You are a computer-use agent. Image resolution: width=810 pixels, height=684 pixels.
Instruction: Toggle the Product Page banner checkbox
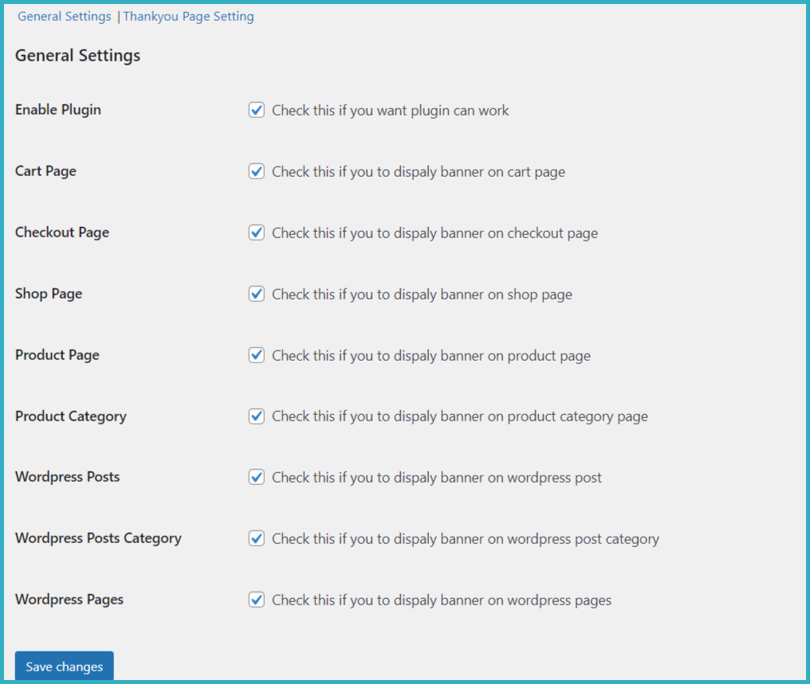click(x=256, y=355)
